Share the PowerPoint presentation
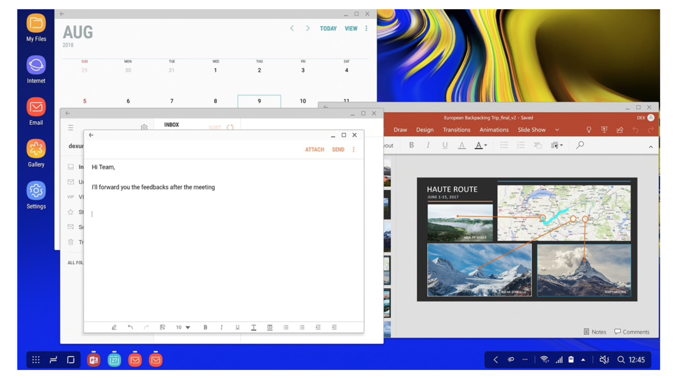675x378 pixels. [x=620, y=130]
